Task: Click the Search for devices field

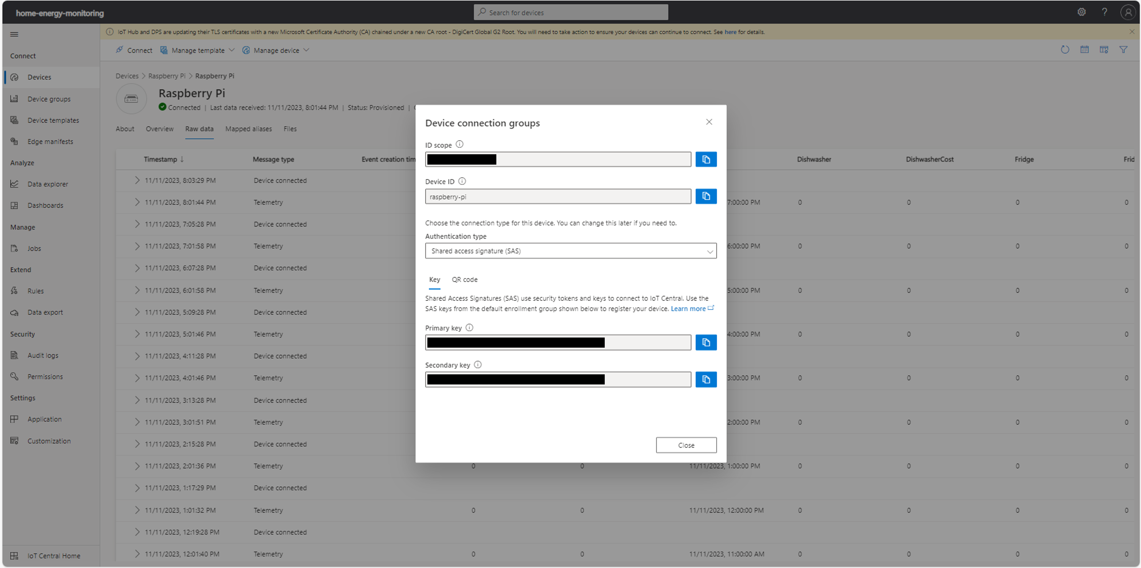Action: pyautogui.click(x=570, y=12)
